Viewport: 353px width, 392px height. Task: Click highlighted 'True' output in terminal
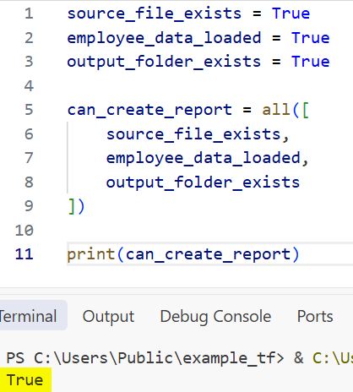(24, 380)
